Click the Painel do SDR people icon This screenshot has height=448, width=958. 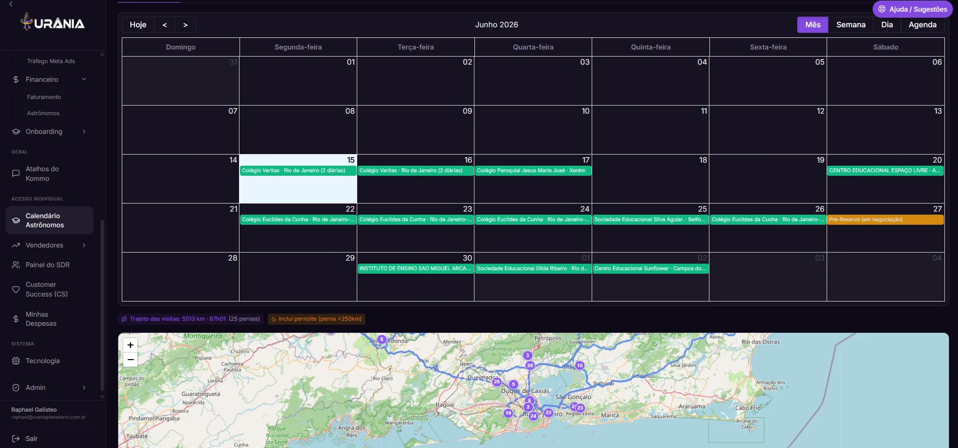tap(16, 265)
